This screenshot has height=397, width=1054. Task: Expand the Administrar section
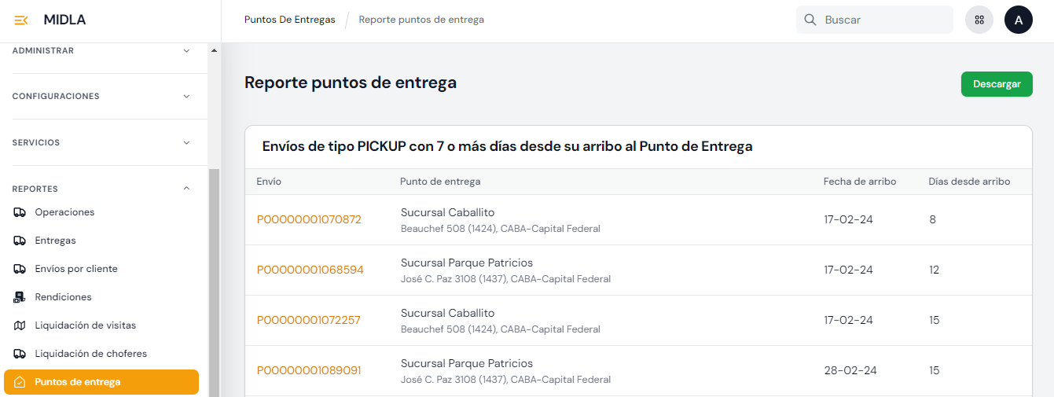[186, 50]
